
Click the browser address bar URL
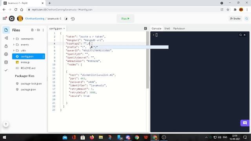62,9
